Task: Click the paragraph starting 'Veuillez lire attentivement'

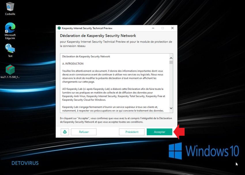Action: [x=113, y=76]
